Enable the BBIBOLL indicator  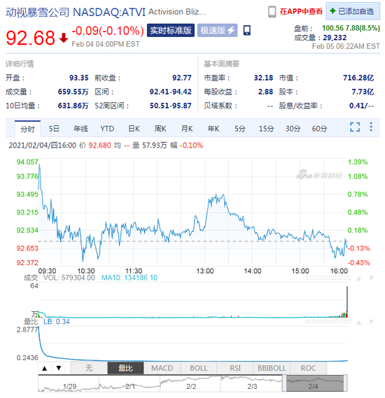tap(272, 368)
